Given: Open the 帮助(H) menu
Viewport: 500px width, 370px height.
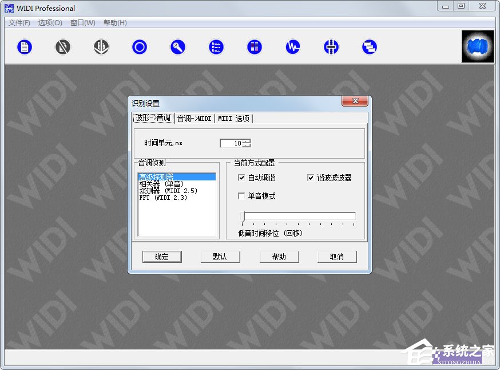Looking at the screenshot, I should (x=115, y=23).
